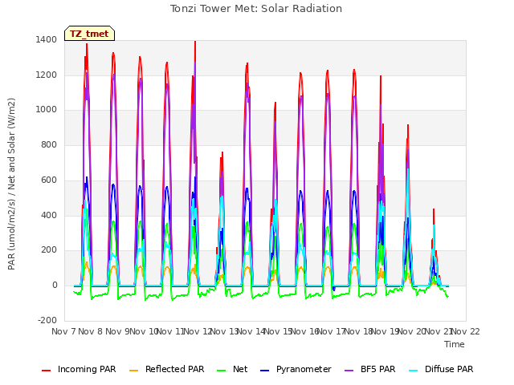Click the Incoming PAR legend label
The image size is (514, 385).
coord(87,369)
